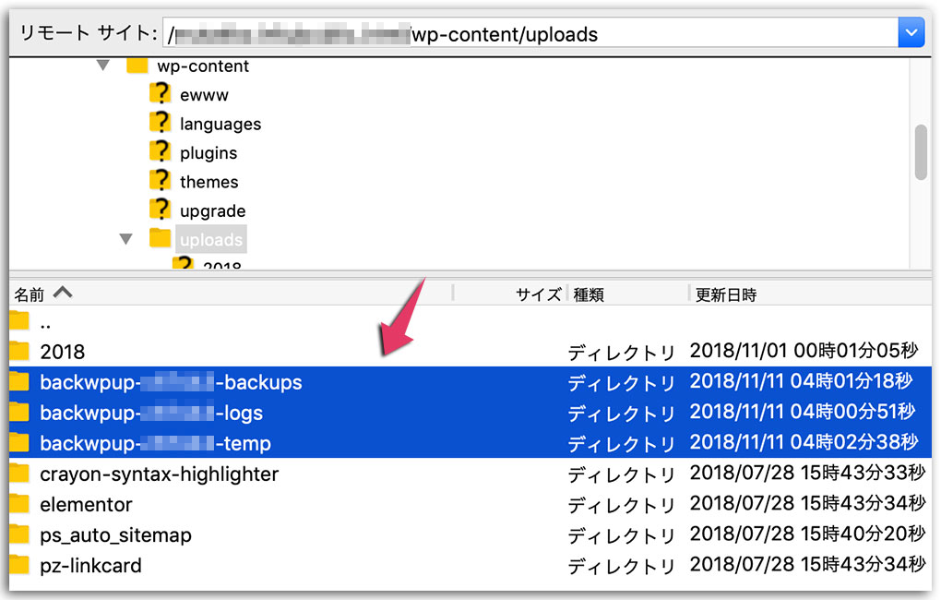
Task: Collapse the uploads tree branch
Action: coord(126,238)
